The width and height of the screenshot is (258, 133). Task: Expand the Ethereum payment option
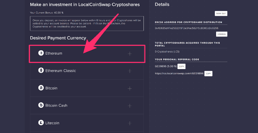pyautogui.click(x=130, y=54)
